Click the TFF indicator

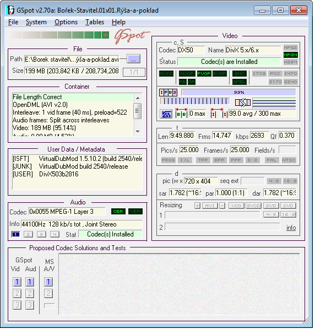pyautogui.click(x=203, y=160)
